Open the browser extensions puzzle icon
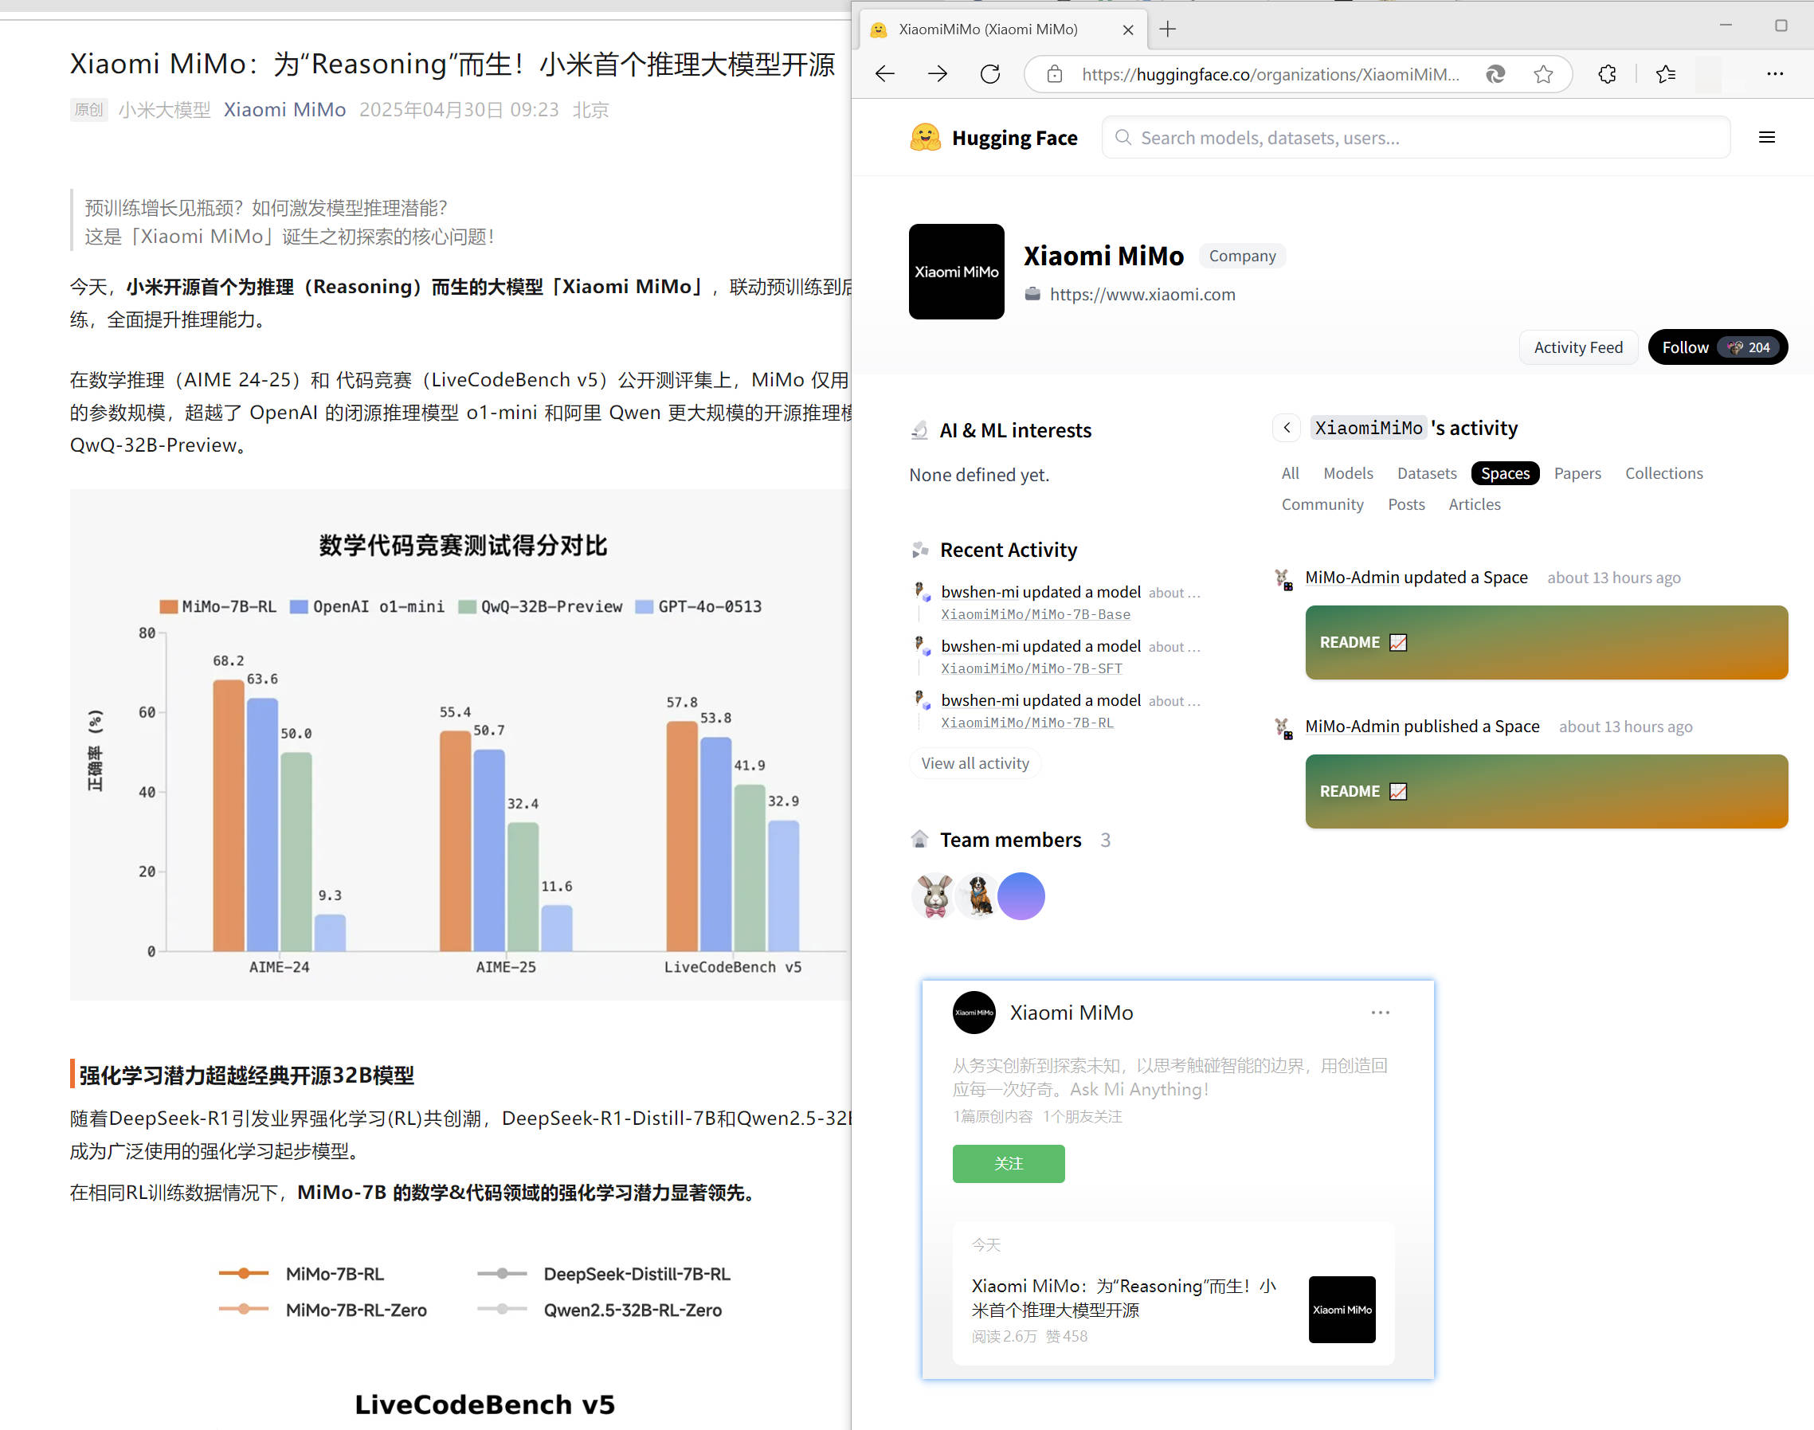This screenshot has width=1814, height=1430. (1607, 75)
